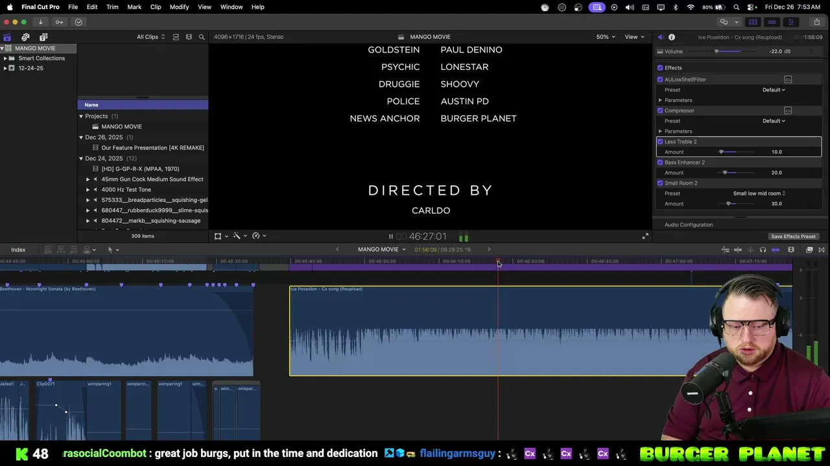
Task: Disable all Effects checkbox
Action: point(660,68)
